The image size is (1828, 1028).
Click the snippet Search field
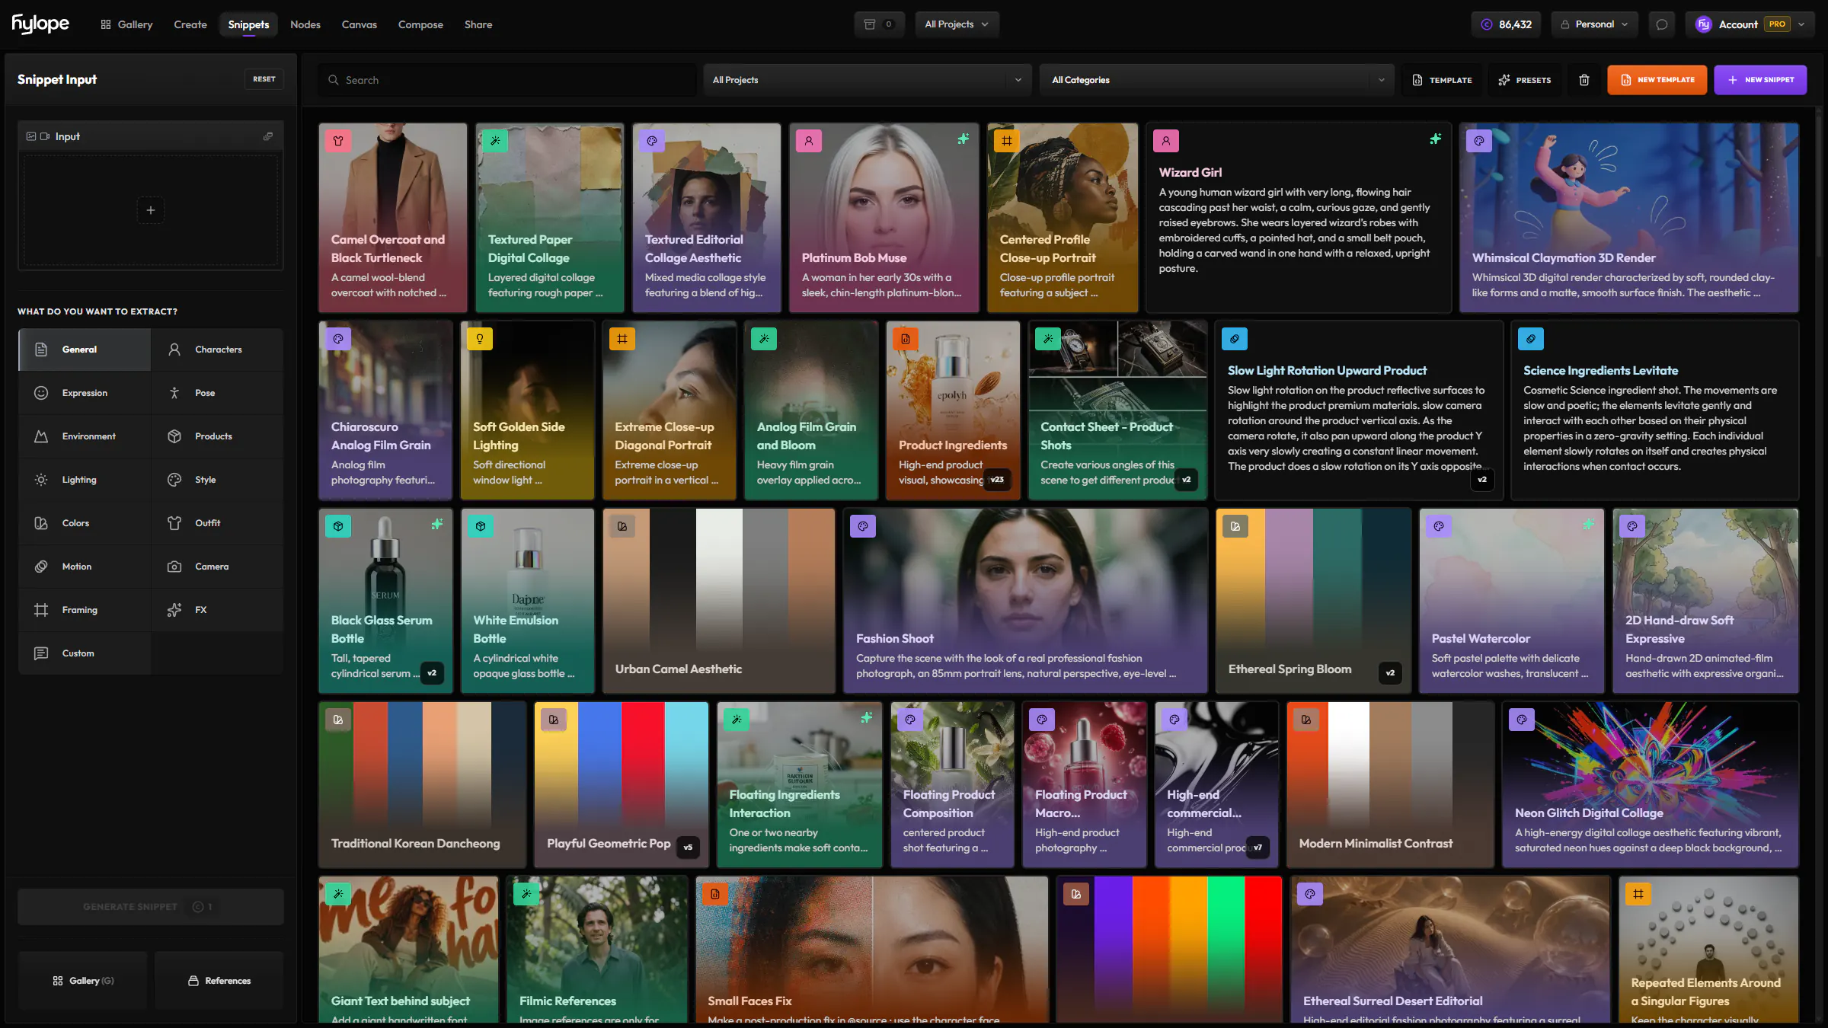[x=507, y=80]
